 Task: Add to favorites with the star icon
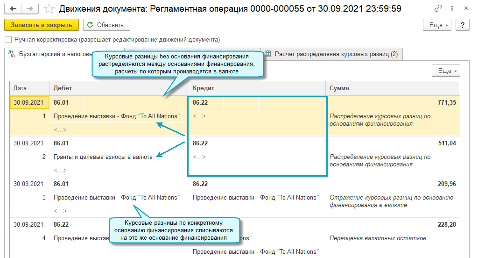coord(49,8)
